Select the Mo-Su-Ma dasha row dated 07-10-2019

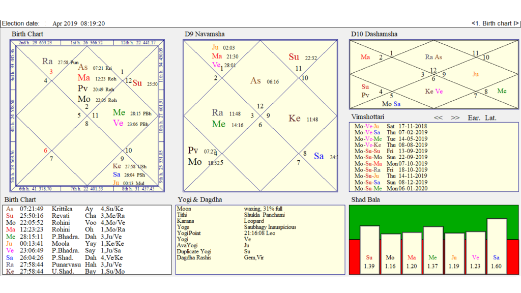click(x=391, y=163)
